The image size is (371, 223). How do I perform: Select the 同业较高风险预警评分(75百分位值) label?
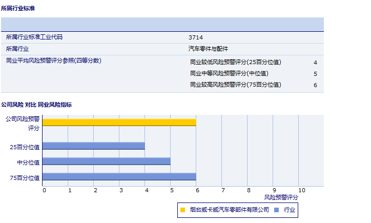pos(236,85)
